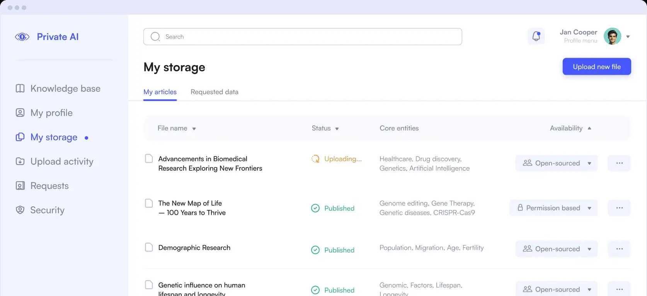Switch to the Requested data tab
The height and width of the screenshot is (296, 647).
215,92
